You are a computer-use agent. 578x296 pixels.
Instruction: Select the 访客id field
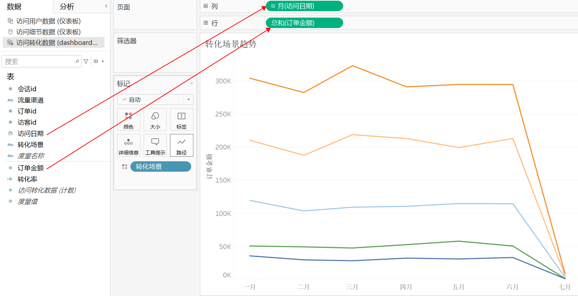tap(27, 122)
